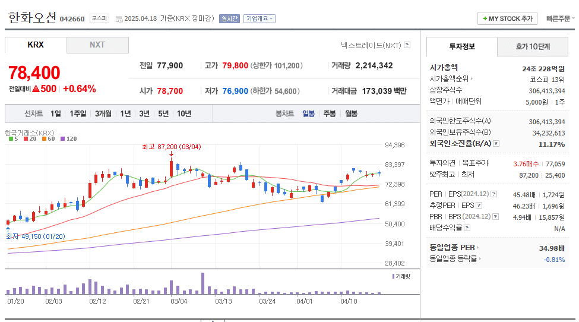Click the 최저 49,150 (01/20) chart marker
Image resolution: width=579 pixels, height=322 pixels.
point(36,236)
